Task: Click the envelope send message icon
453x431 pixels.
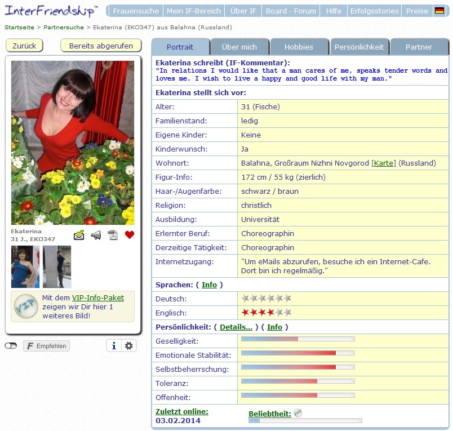Action: coord(79,235)
